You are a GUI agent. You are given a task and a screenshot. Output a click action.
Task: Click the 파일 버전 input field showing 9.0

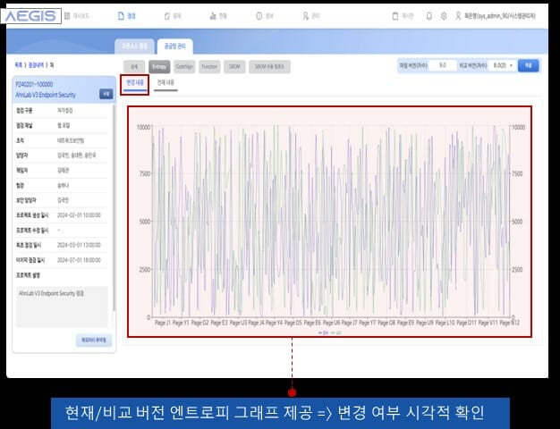point(443,65)
